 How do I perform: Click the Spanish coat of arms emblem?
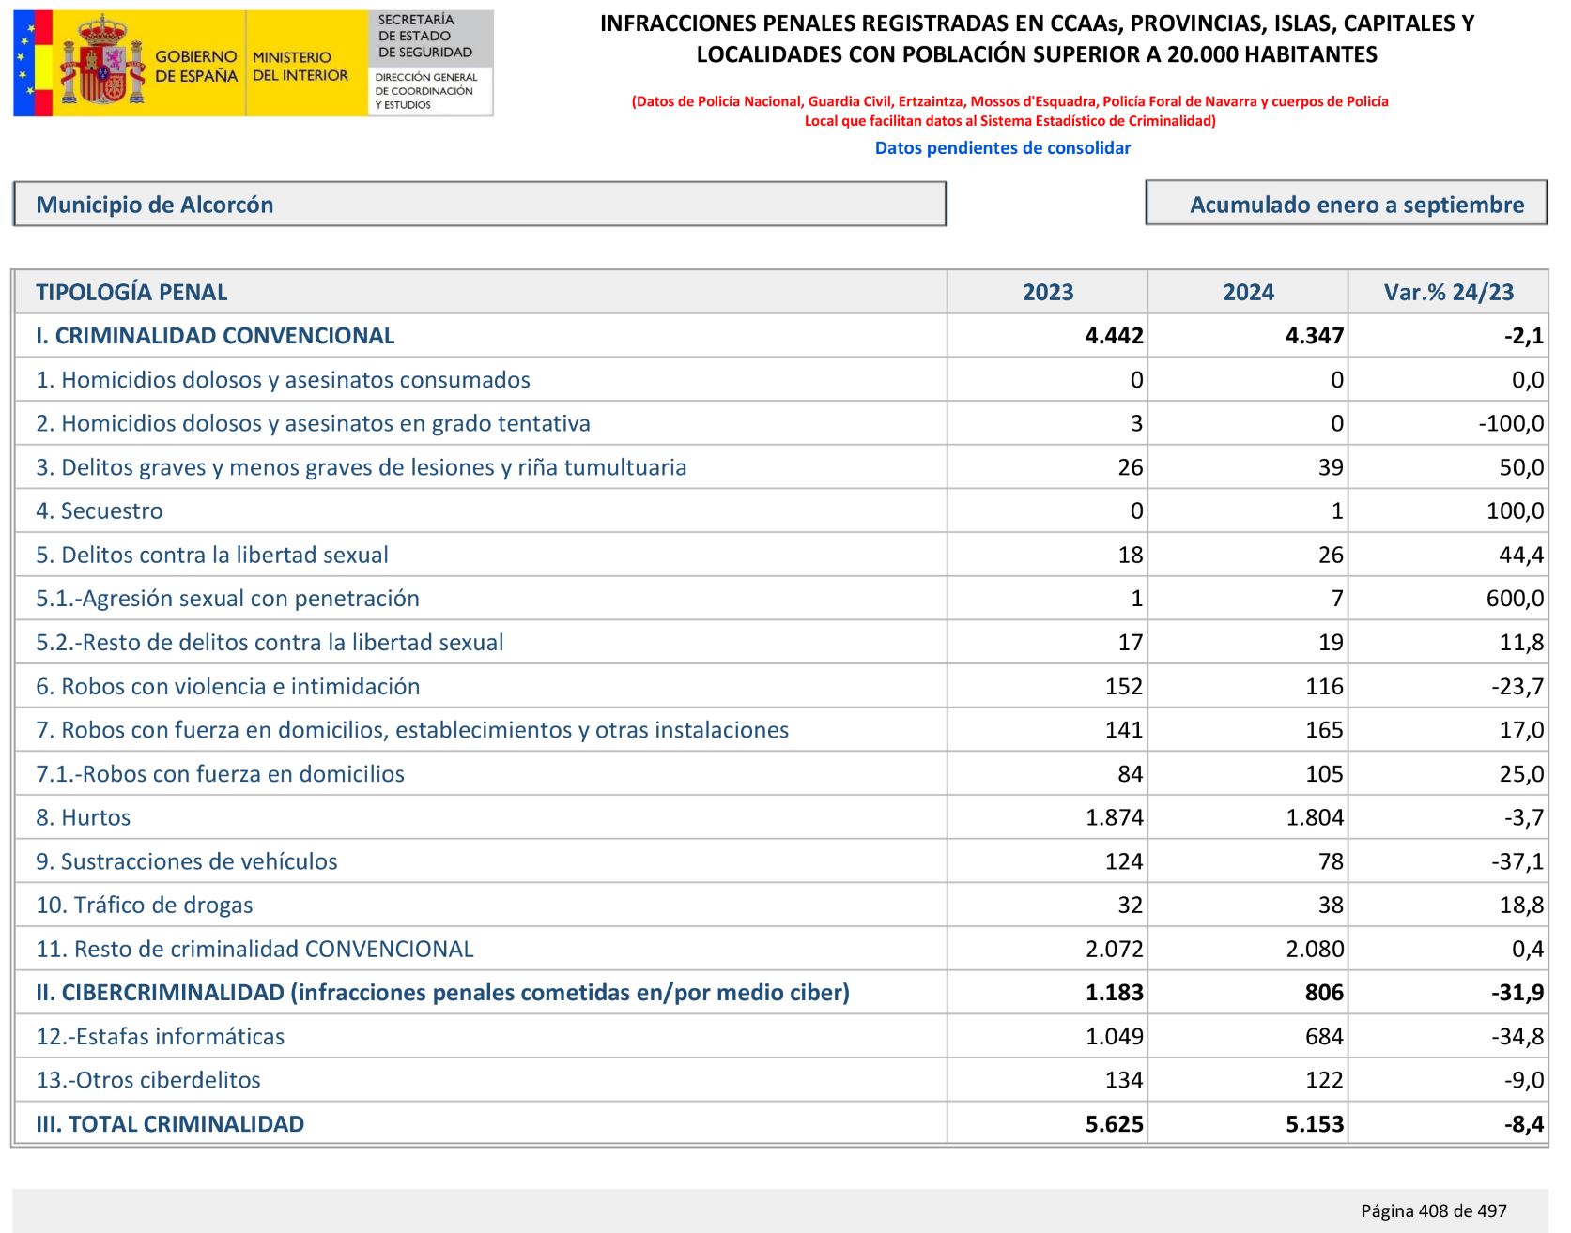101,62
